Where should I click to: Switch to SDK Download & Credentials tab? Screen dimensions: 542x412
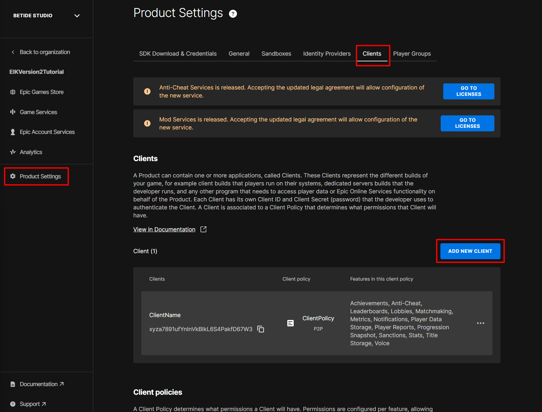(x=178, y=54)
